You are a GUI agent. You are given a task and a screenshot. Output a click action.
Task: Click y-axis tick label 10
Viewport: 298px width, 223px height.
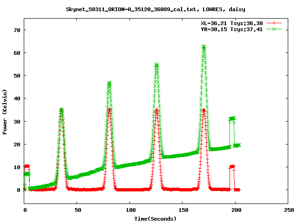[17, 167]
